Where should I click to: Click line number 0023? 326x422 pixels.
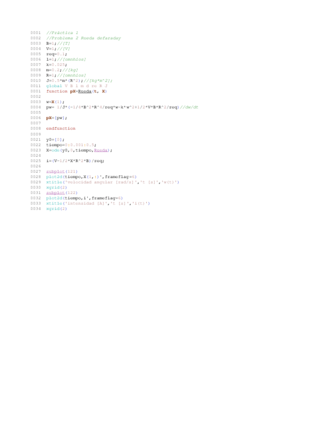pyautogui.click(x=35, y=150)
